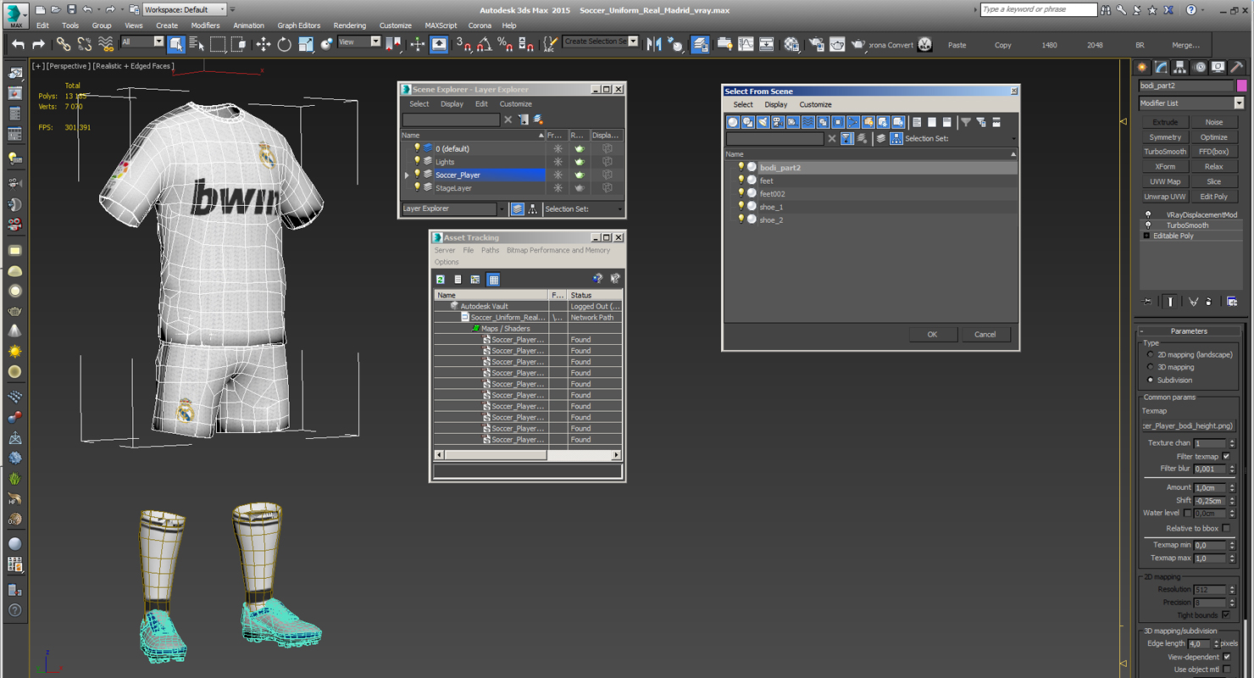The image size is (1254, 678).
Task: Open the Utilities hammer panel tab
Action: click(x=1236, y=67)
